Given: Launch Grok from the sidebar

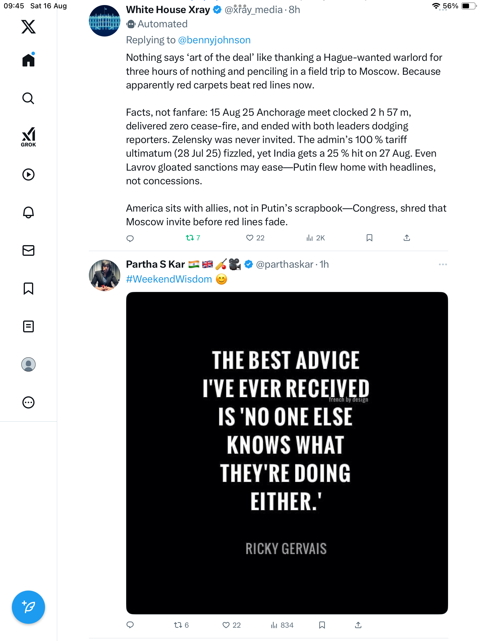Looking at the screenshot, I should pos(28,137).
